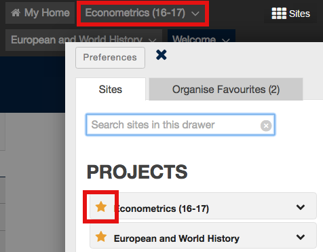
Task: Open Econometrics (16-17) site from projects list
Action: point(161,209)
